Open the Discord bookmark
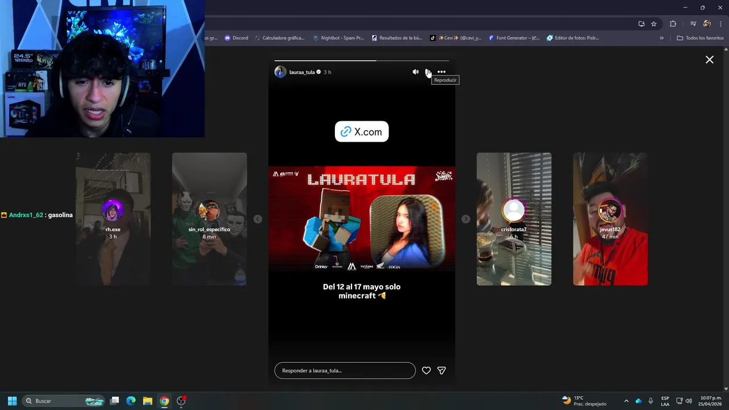 (x=236, y=38)
